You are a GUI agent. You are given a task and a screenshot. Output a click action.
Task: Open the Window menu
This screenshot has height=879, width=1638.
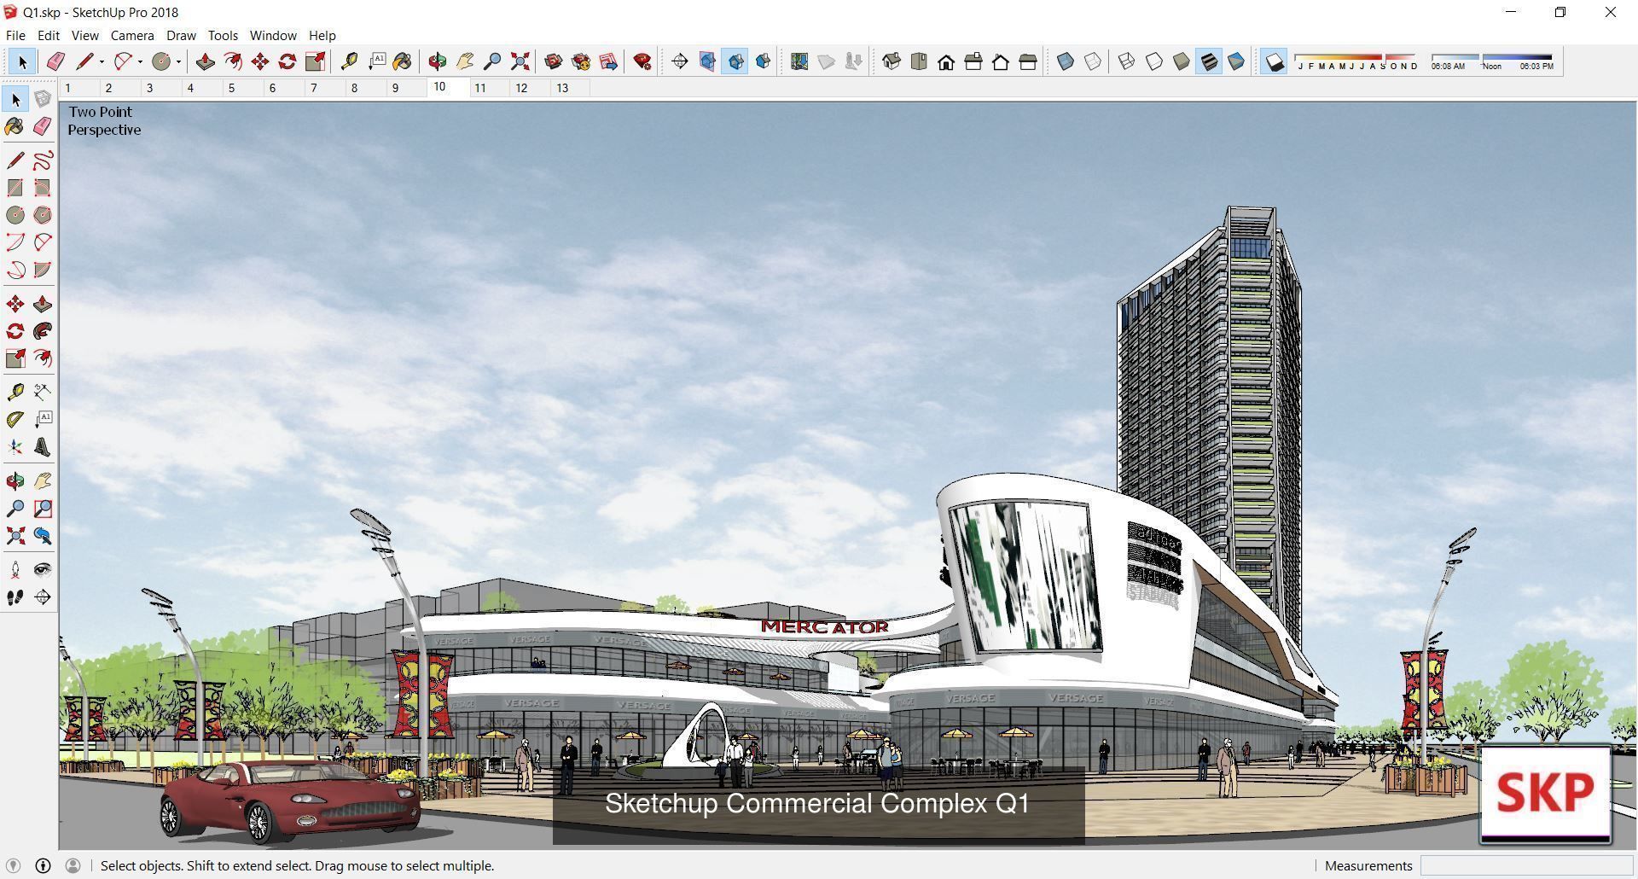[x=273, y=35]
